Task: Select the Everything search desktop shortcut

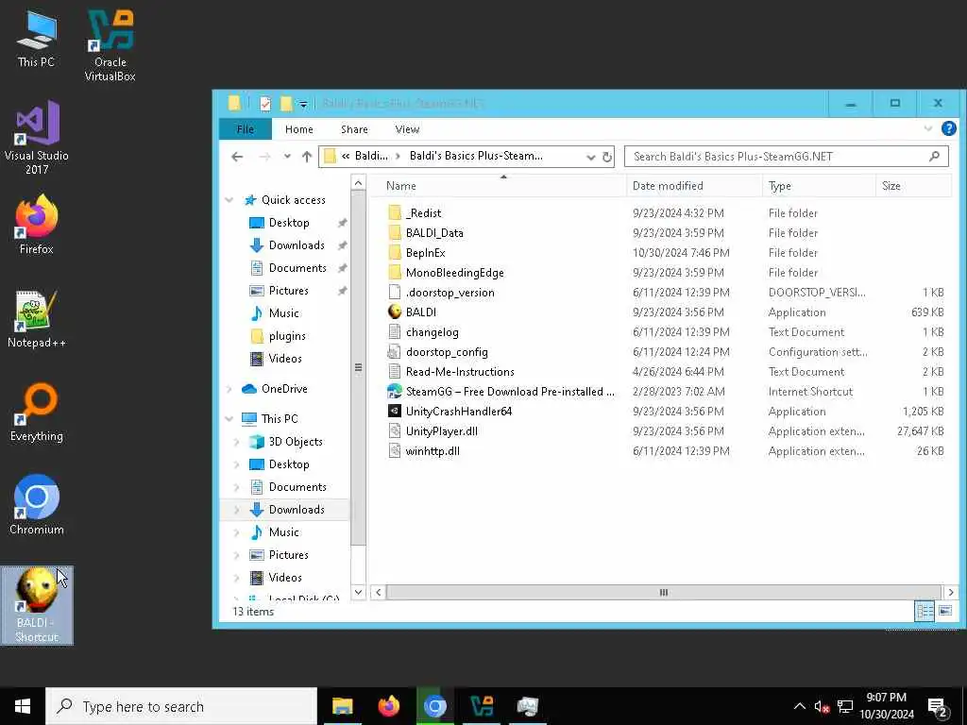Action: click(x=37, y=413)
